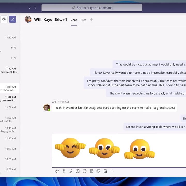Click the search or command box
186x186 pixels.
coord(92,8)
